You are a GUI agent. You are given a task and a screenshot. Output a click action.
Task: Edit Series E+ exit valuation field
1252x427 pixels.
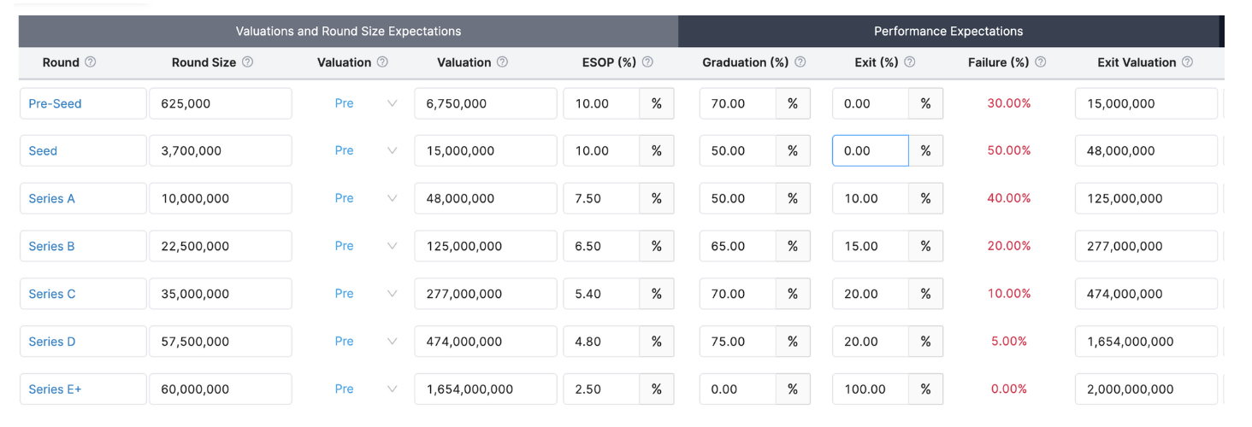coord(1145,389)
